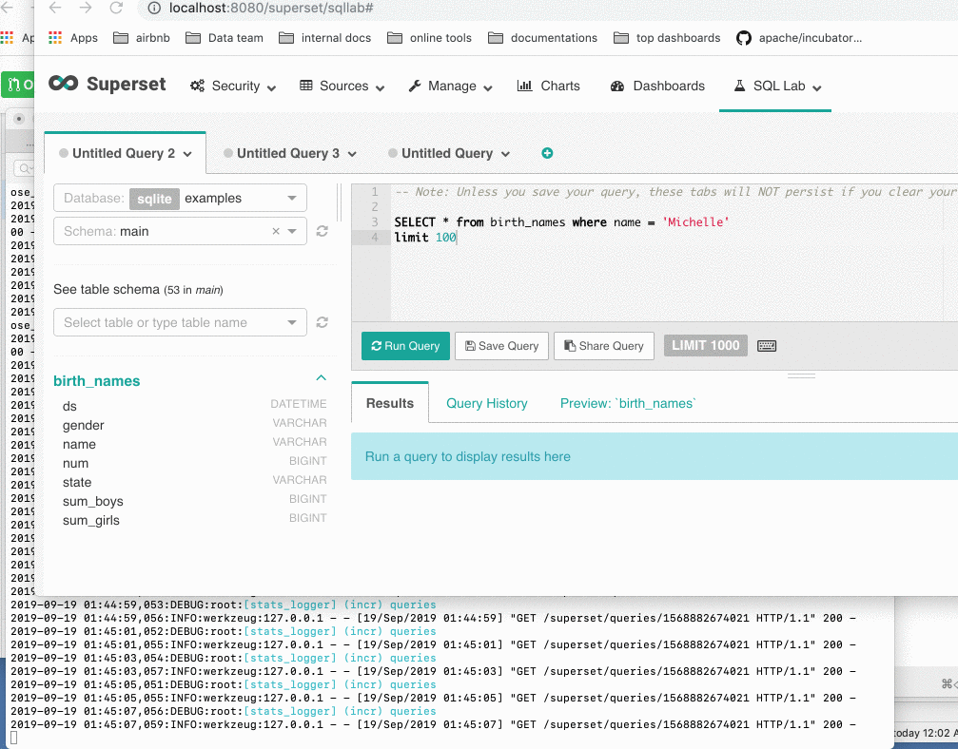
Task: Open the Data team bookmarks folder
Action: point(225,38)
